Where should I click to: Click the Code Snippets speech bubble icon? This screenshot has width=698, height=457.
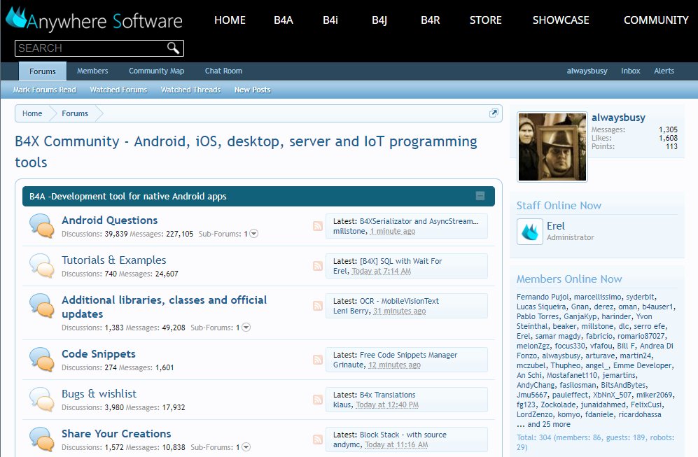click(42, 359)
